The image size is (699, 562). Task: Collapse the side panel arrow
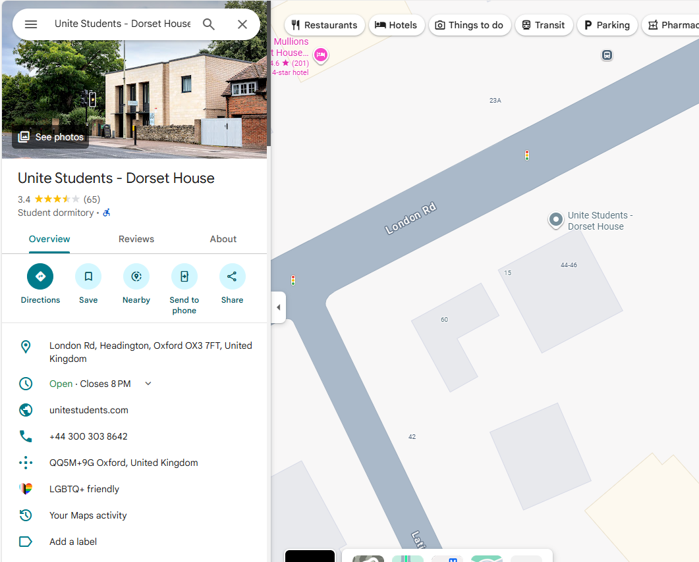pyautogui.click(x=278, y=307)
